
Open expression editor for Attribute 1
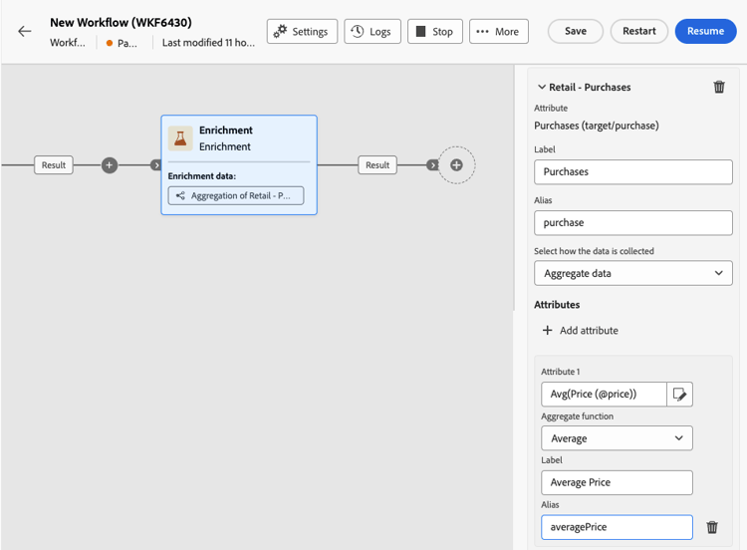click(x=679, y=395)
